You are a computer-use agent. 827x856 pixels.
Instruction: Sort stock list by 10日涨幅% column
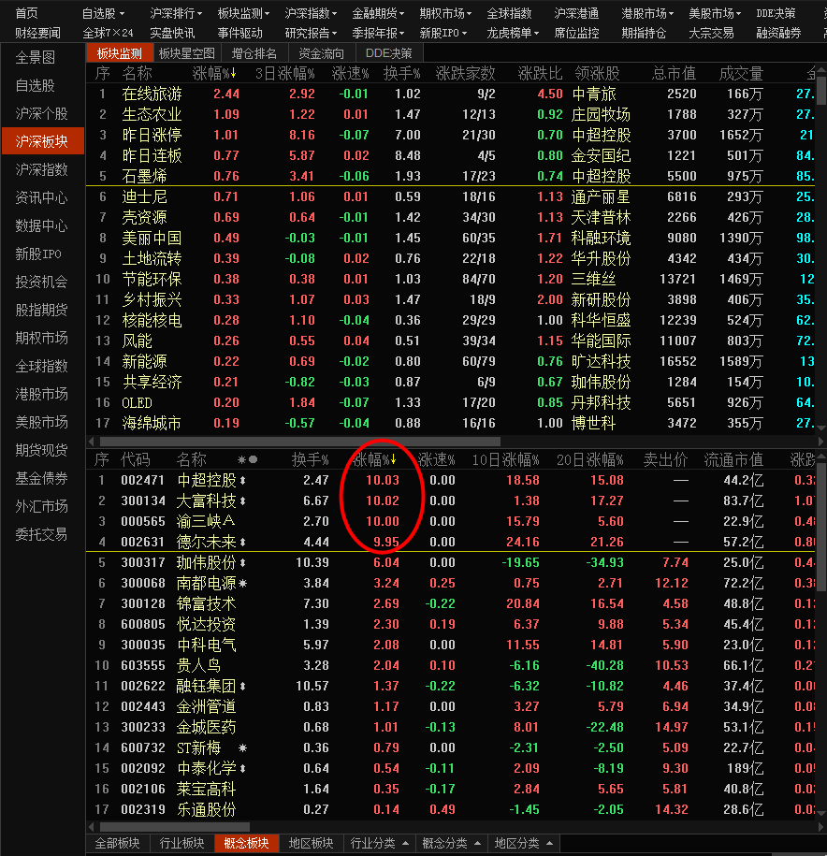505,459
